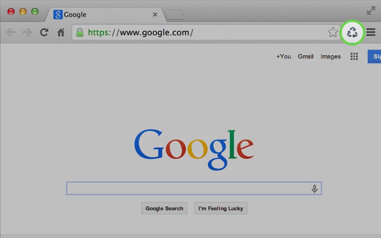Screen dimensions: 381x238
Task: Click the blue Sign in button
Action: 374,57
